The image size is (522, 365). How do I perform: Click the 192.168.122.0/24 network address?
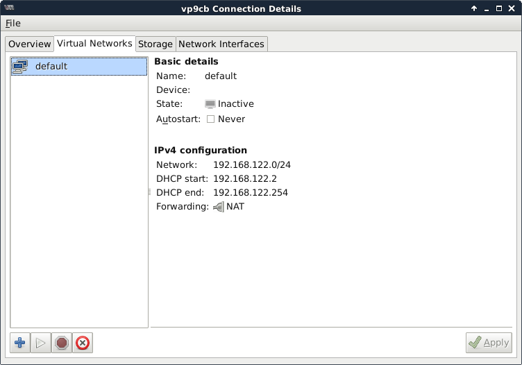[251, 165]
